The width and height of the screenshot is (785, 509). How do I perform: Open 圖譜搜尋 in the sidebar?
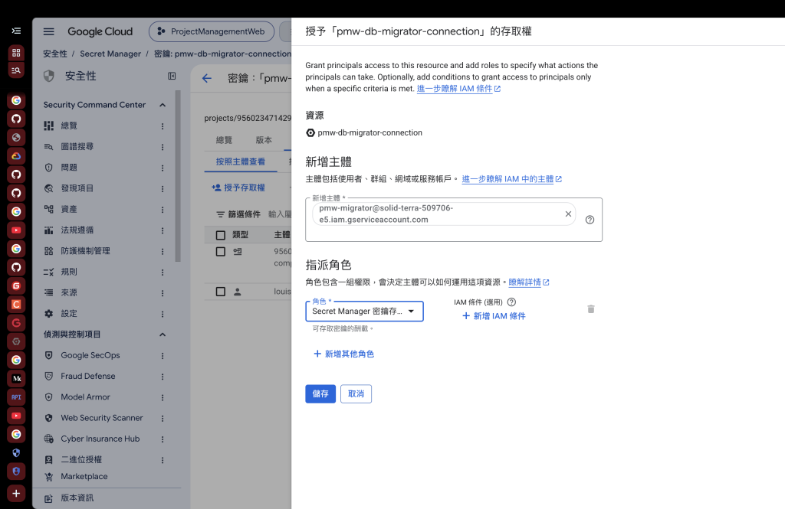pyautogui.click(x=77, y=146)
